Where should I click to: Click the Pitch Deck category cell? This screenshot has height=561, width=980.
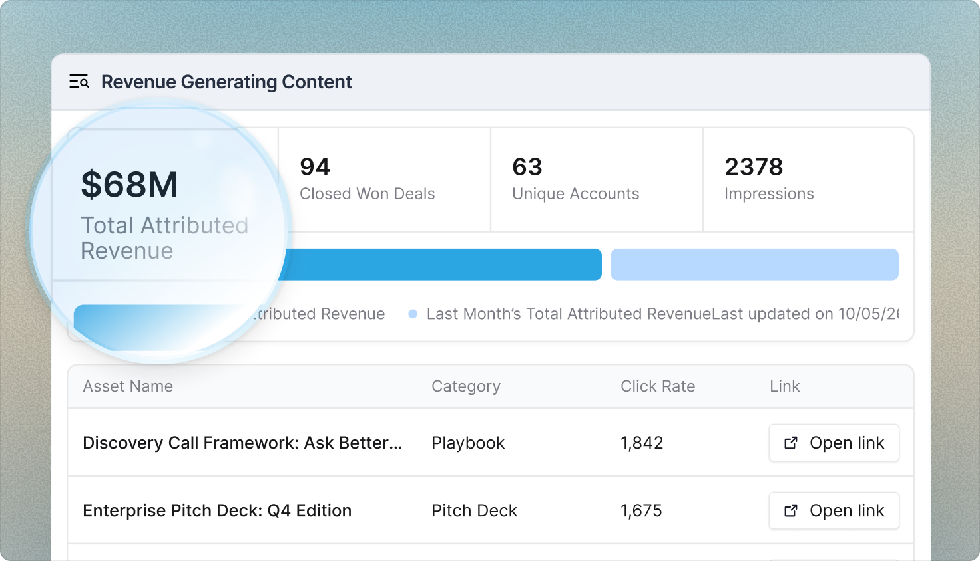point(474,511)
